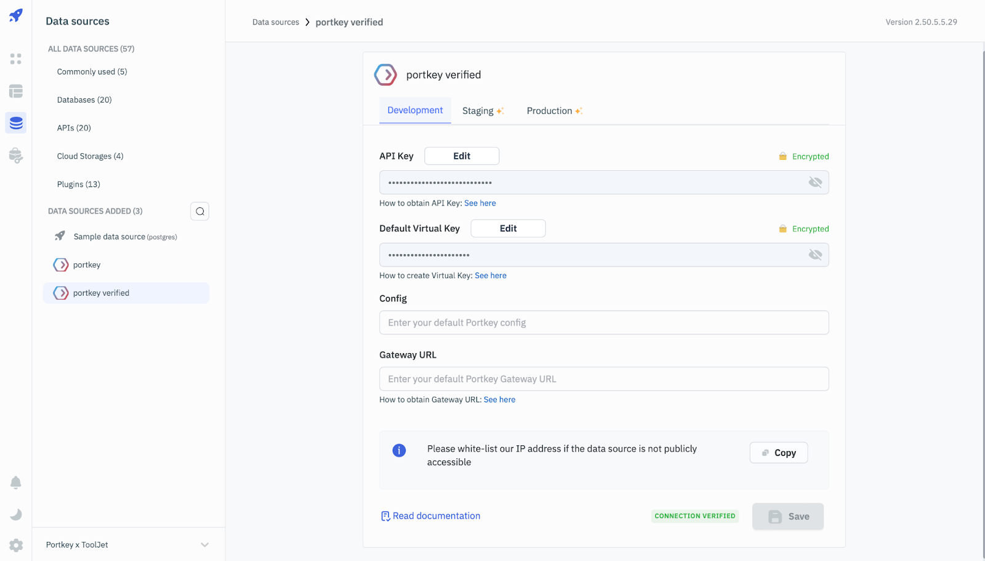
Task: Select APIs (20) category
Action: pyautogui.click(x=74, y=128)
